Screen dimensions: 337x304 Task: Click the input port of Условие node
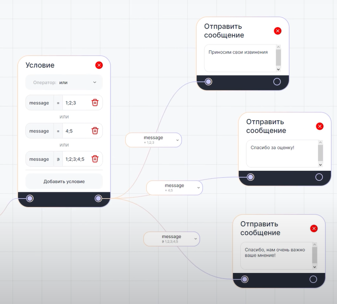coord(29,198)
